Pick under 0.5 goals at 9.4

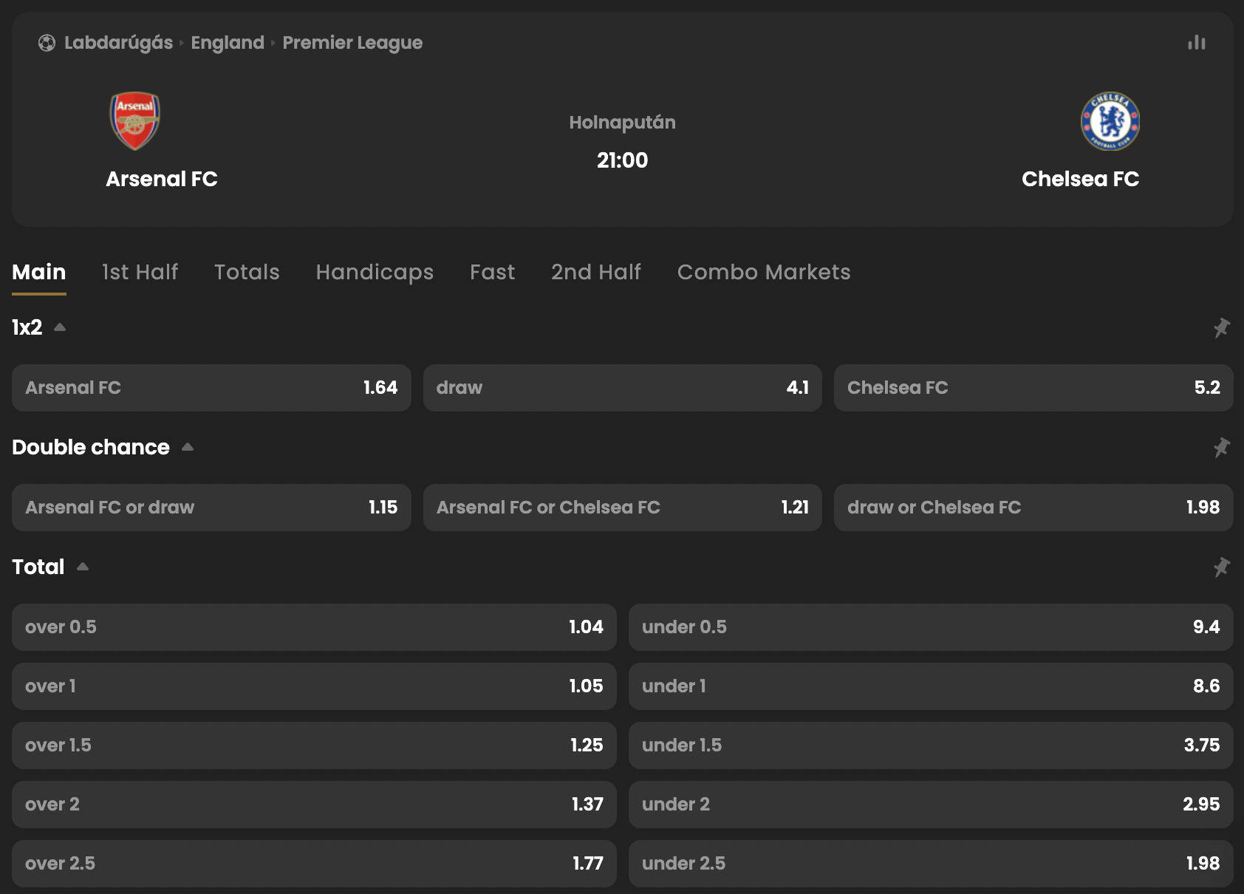tap(931, 627)
